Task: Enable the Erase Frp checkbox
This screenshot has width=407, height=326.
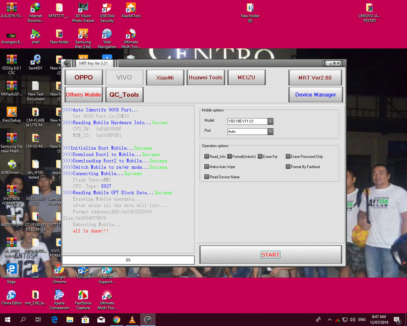Action: pos(260,156)
